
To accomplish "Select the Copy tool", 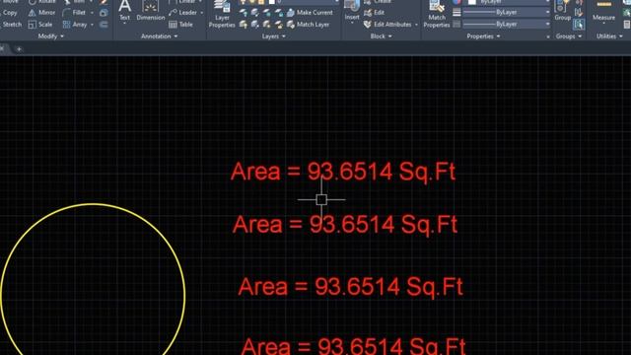I will click(x=10, y=13).
